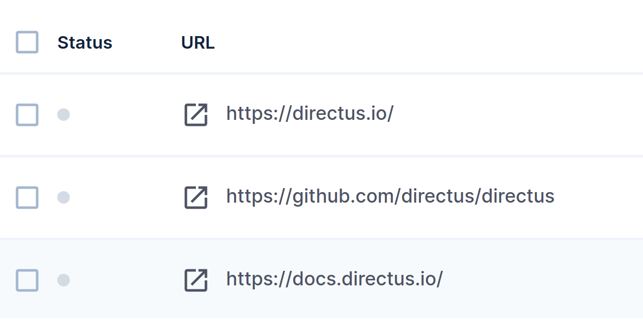This screenshot has width=643, height=321.
Task: Tick the checkbox for docs.directus.io row
Action: (x=27, y=280)
